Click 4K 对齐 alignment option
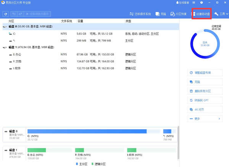The width and height of the screenshot is (229, 167). point(205,110)
